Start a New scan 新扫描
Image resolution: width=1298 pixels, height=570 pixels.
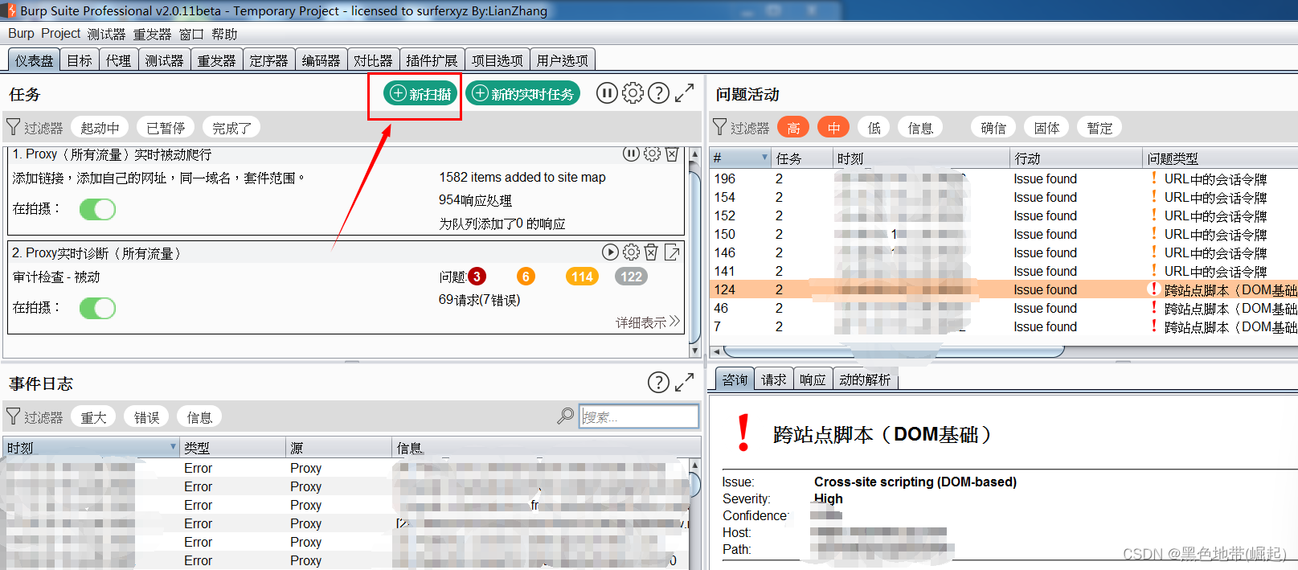click(420, 93)
